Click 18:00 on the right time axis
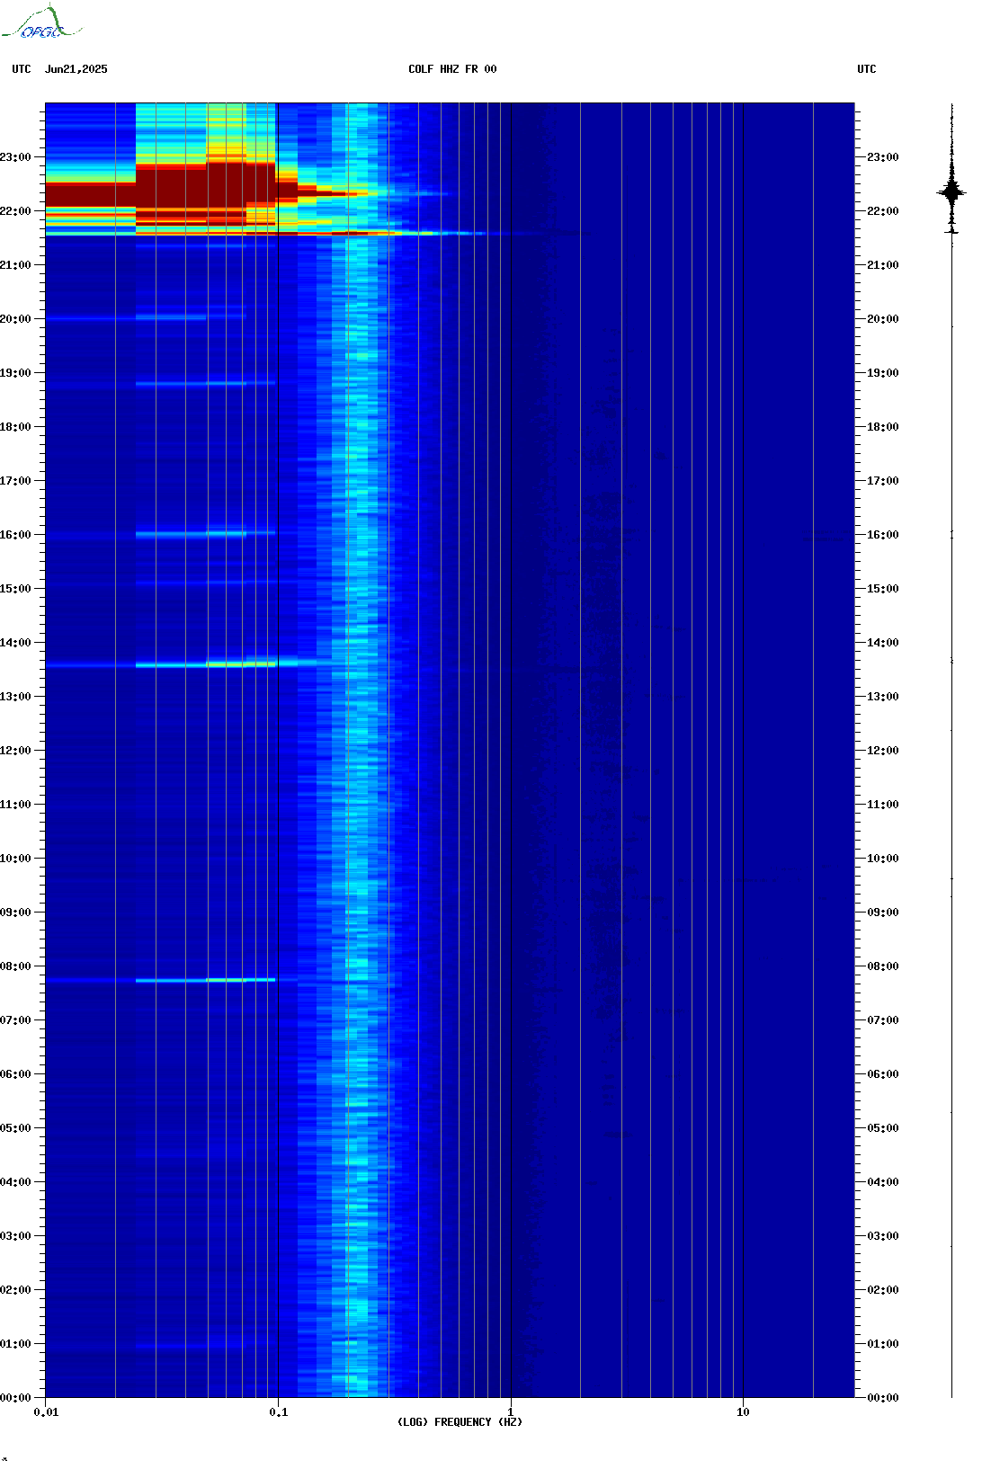This screenshot has height=1469, width=991. (882, 427)
